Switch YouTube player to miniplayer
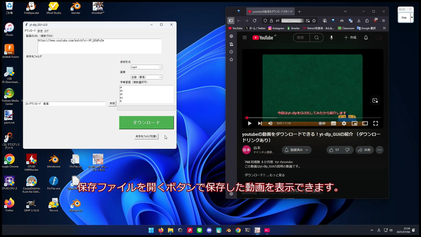Screen dimensions: 421x237 click(354, 123)
